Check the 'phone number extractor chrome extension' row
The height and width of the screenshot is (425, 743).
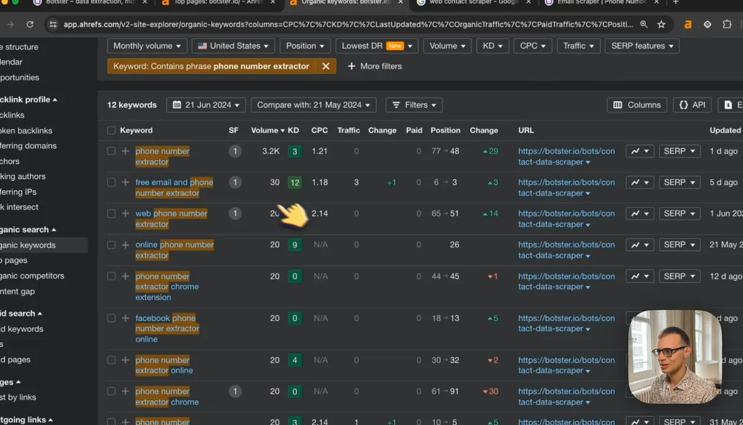(111, 276)
